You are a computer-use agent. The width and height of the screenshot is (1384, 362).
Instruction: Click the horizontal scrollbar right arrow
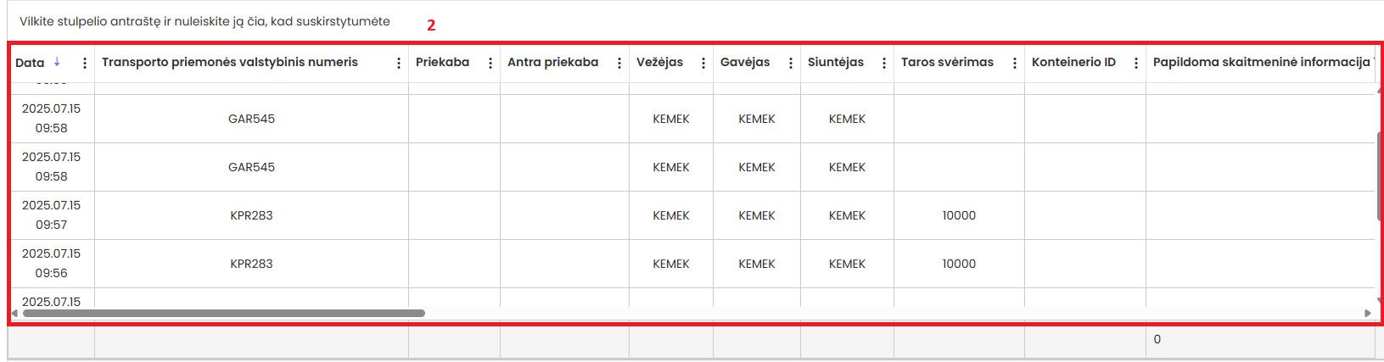coord(1368,313)
